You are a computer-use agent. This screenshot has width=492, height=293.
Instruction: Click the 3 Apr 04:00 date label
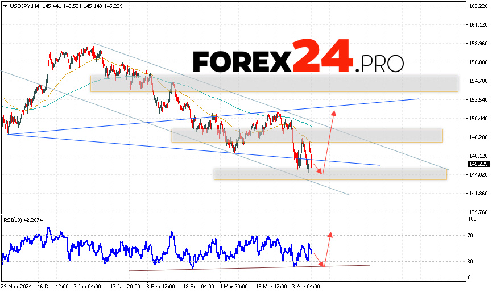click(x=305, y=286)
